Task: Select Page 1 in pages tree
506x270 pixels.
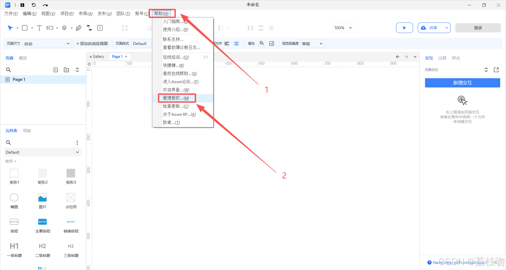Action: (x=43, y=79)
